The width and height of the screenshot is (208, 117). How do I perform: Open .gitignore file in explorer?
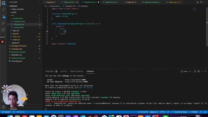tap(15, 43)
